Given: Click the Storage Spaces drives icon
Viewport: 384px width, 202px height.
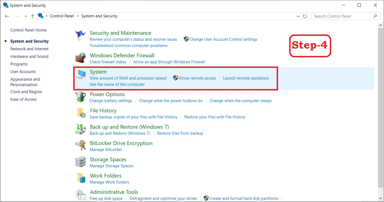Looking at the screenshot, I should coord(81,162).
